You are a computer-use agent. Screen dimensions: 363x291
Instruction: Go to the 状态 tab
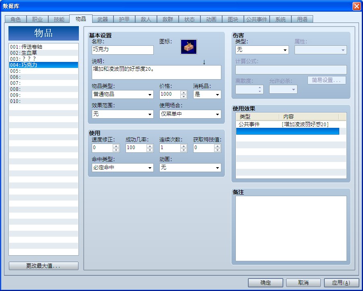click(190, 19)
